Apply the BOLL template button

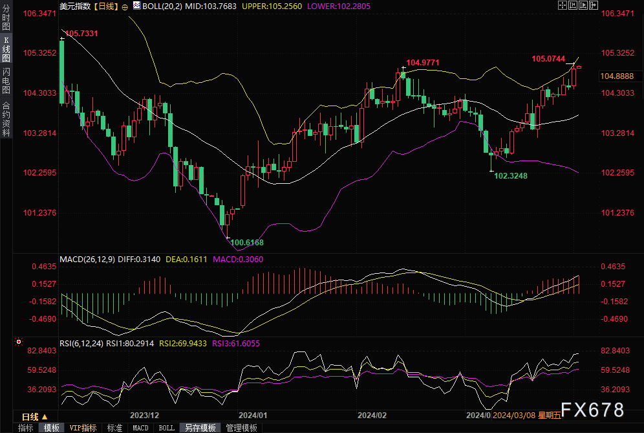point(166,428)
